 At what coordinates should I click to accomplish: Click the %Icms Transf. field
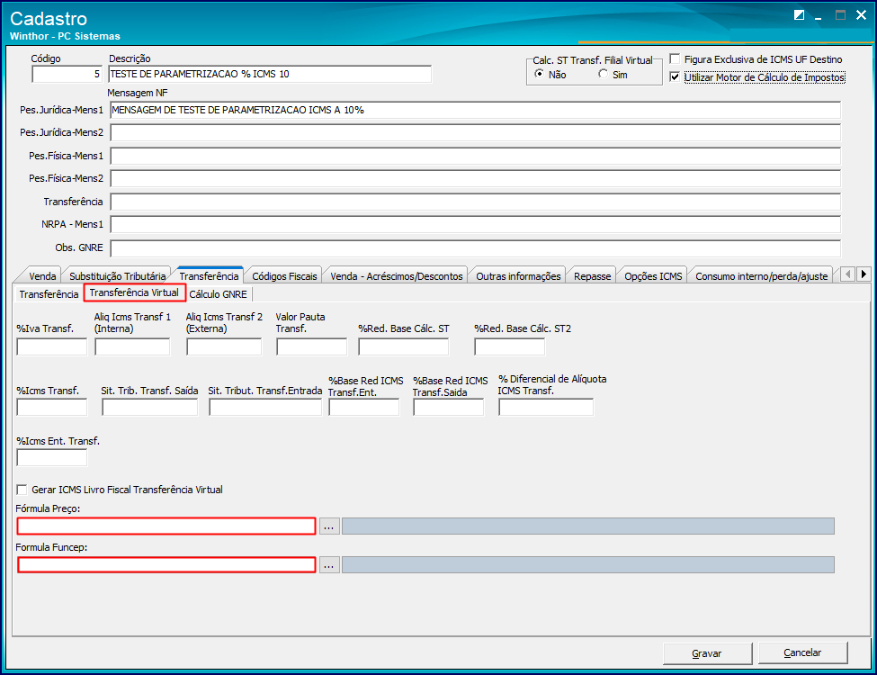pos(52,407)
